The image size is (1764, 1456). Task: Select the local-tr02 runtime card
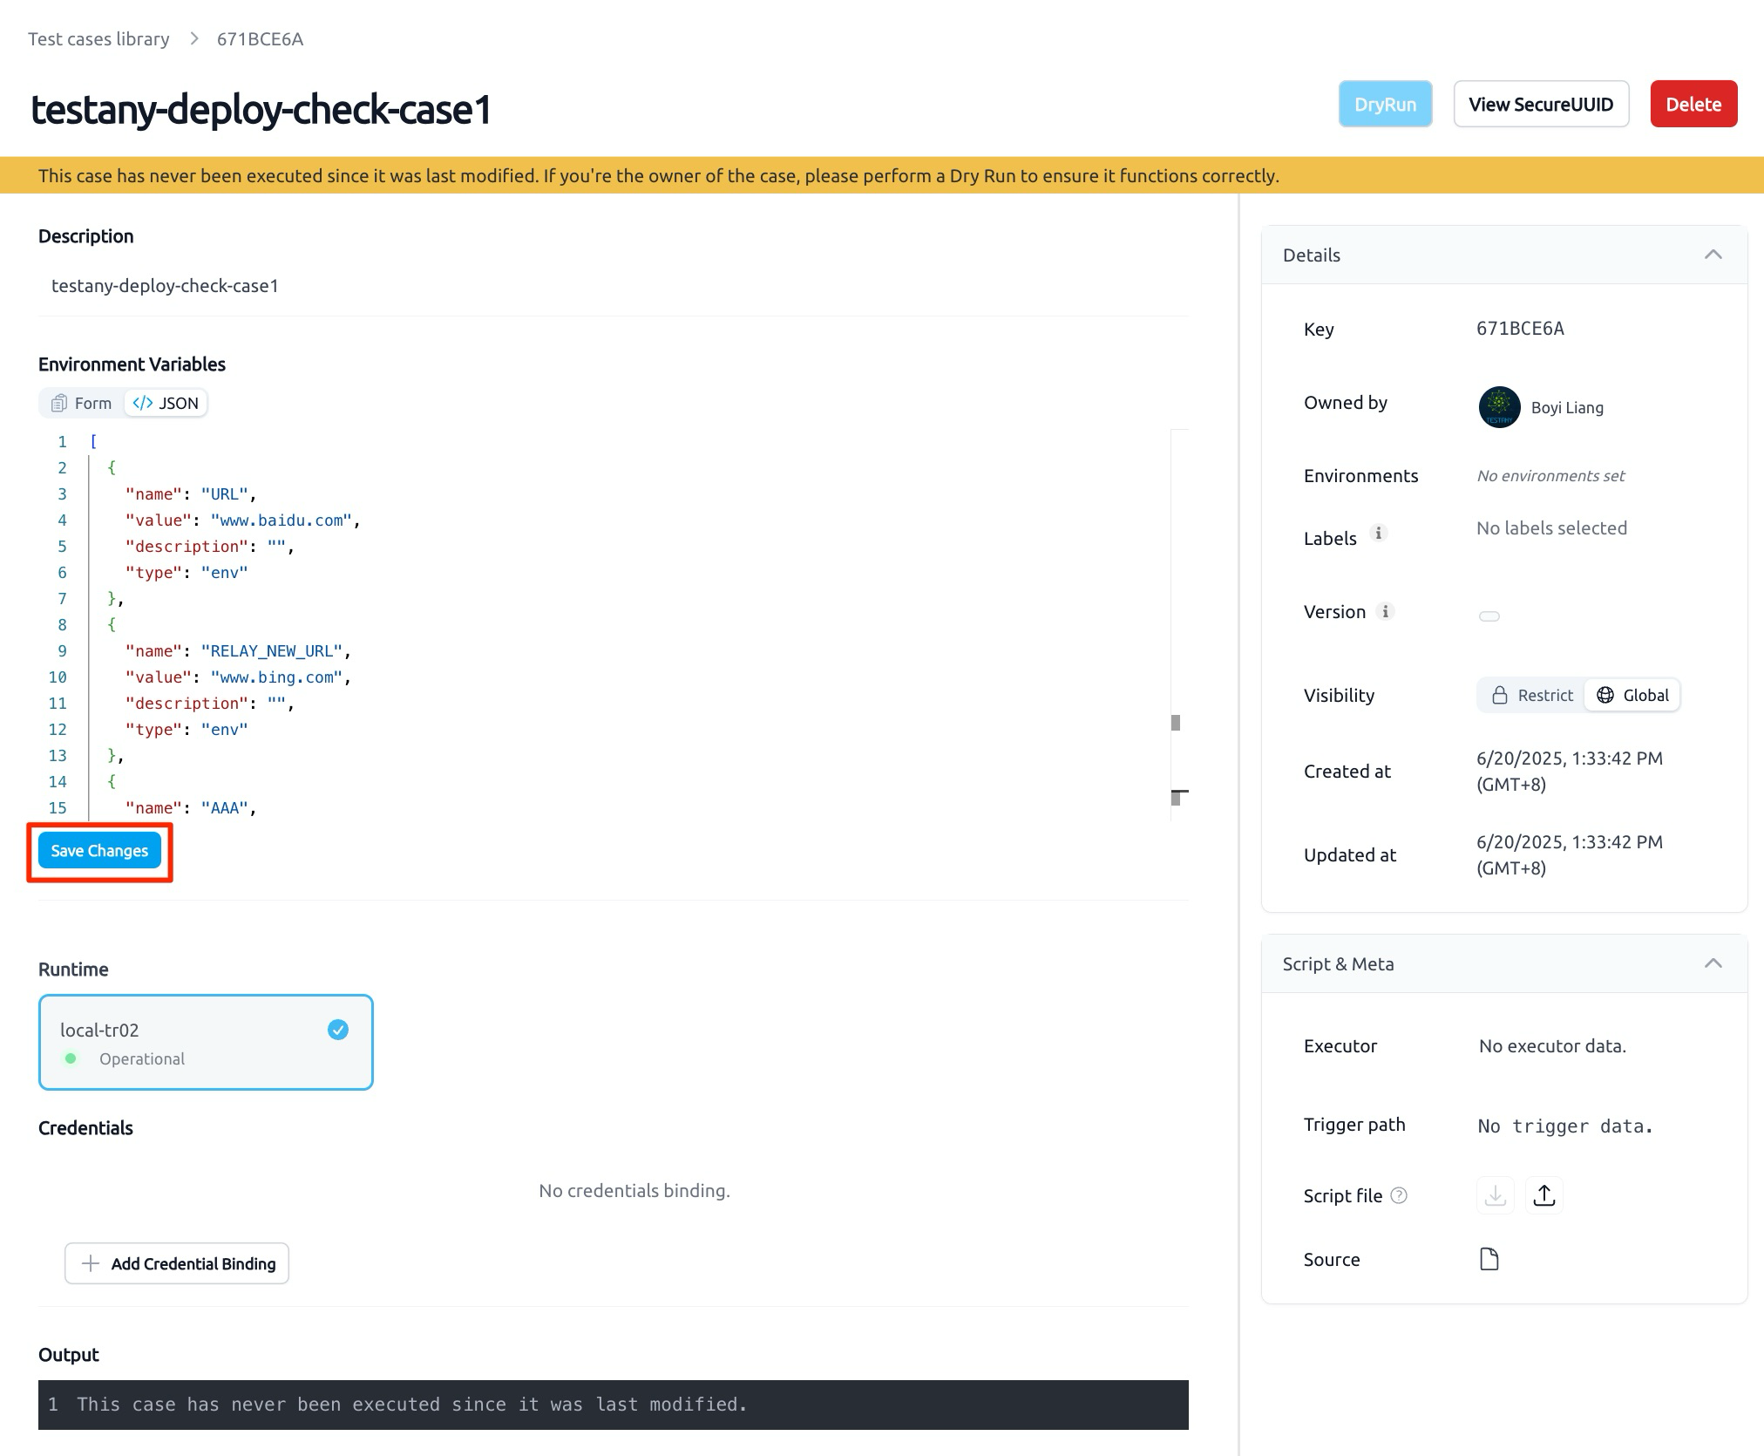pos(206,1043)
